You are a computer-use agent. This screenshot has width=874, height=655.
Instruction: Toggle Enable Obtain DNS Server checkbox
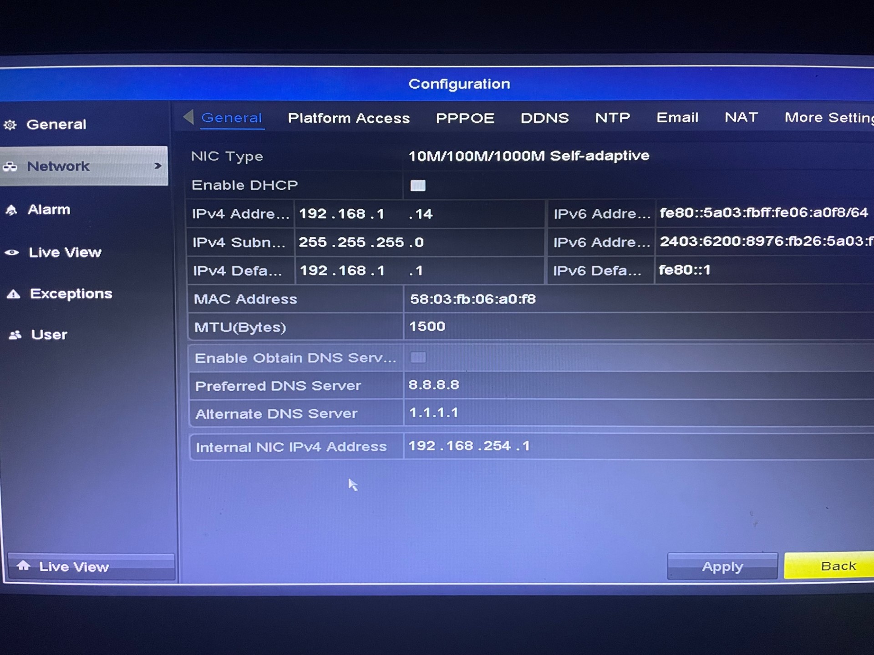pyautogui.click(x=418, y=358)
